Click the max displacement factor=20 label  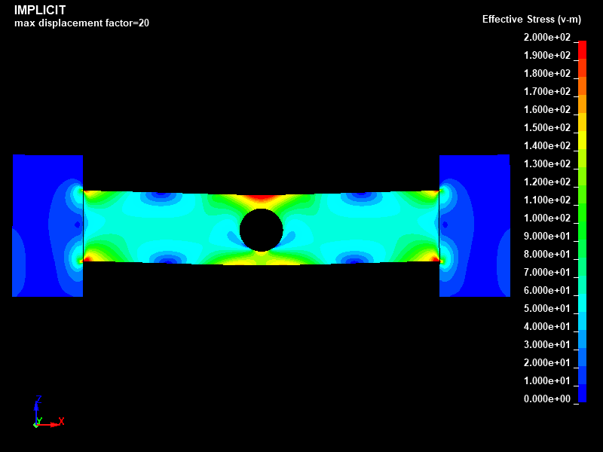81,23
